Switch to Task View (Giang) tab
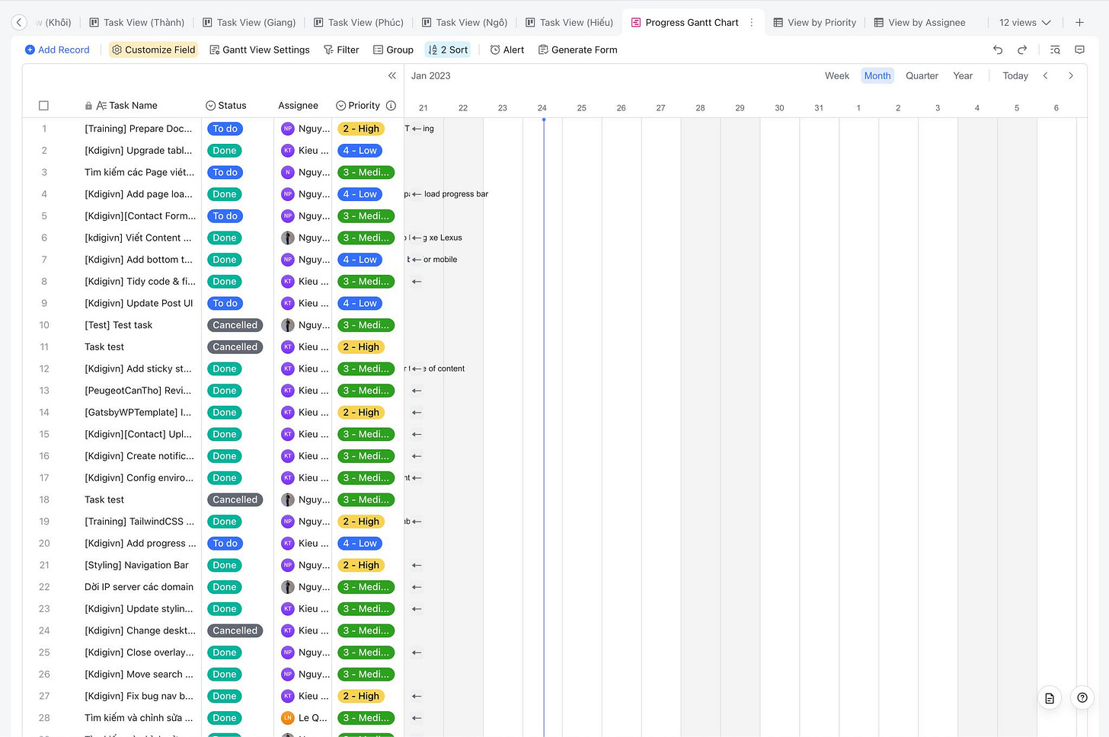Screen dimensions: 1109x737 tap(249, 23)
